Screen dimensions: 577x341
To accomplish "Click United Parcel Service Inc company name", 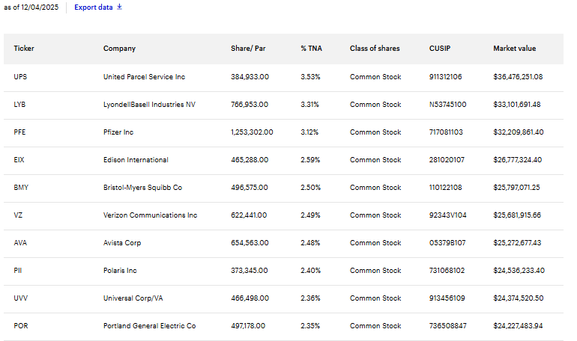I will click(x=143, y=77).
